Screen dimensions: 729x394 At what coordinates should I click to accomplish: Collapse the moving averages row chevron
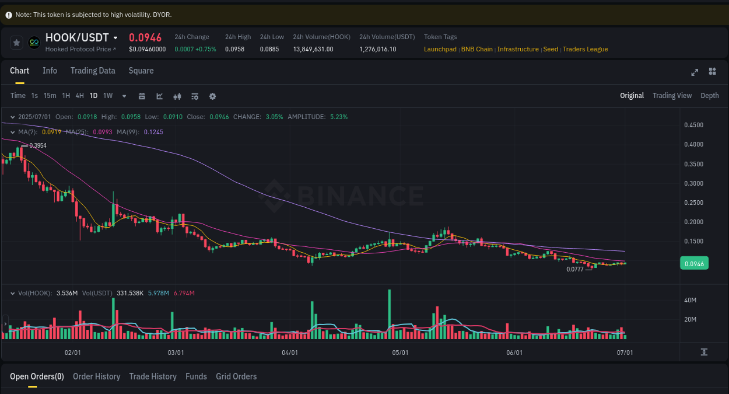pyautogui.click(x=13, y=132)
